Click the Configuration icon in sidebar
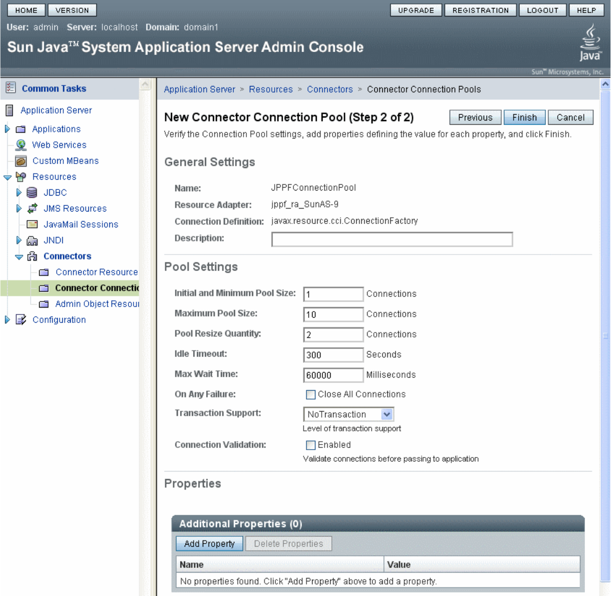This screenshot has height=596, width=611. click(20, 320)
